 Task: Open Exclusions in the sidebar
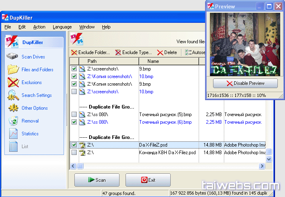(x=13, y=82)
